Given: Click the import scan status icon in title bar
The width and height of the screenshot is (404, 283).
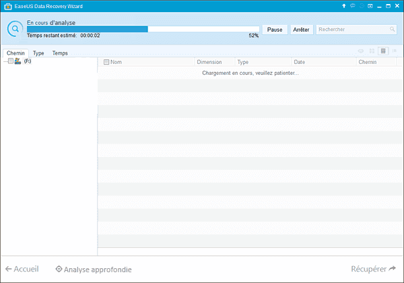Looking at the screenshot, I should (362, 6).
